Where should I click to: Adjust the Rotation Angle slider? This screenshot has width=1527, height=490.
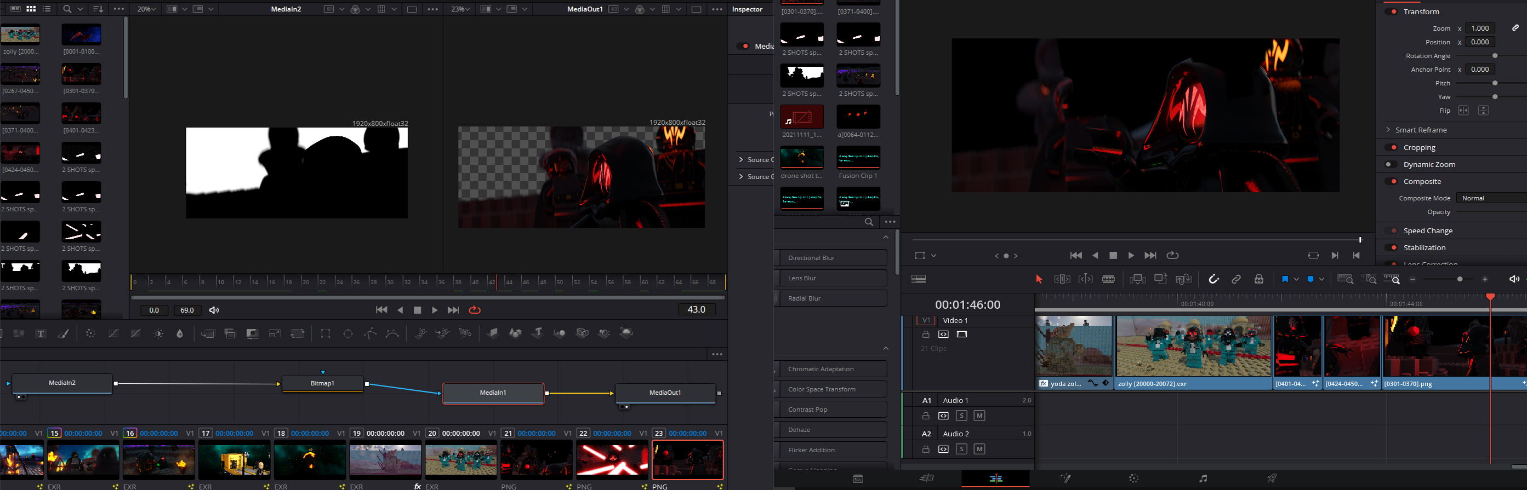[1495, 56]
